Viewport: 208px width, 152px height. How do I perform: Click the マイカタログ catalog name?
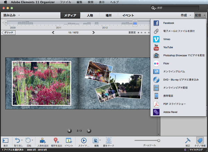[x=196, y=150]
